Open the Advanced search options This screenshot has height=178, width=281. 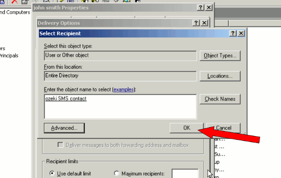[x=64, y=128]
